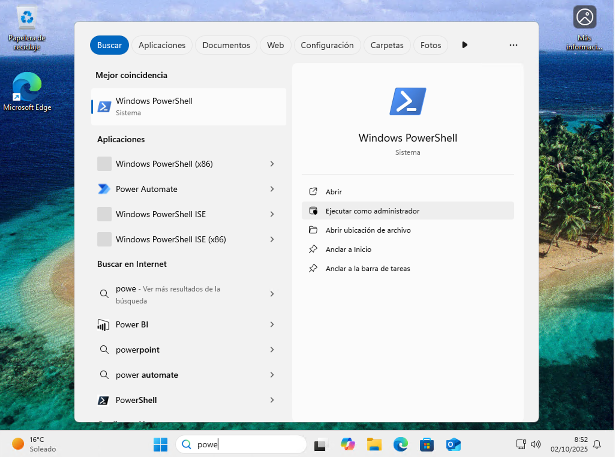Expand Windows PowerShell ISE result arrow
Image resolution: width=615 pixels, height=457 pixels.
point(272,214)
